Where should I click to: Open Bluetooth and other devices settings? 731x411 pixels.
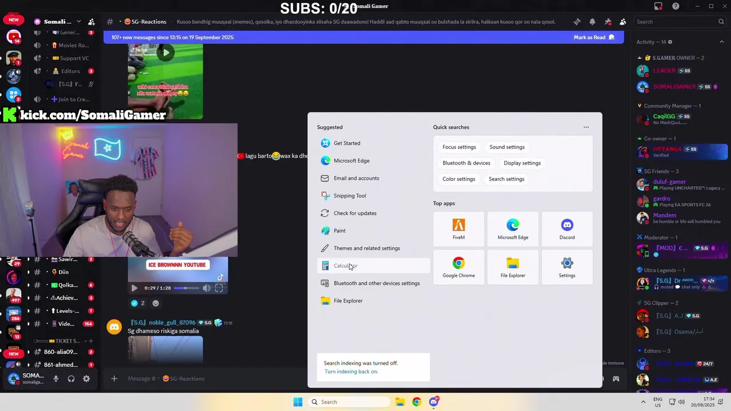pos(373,283)
